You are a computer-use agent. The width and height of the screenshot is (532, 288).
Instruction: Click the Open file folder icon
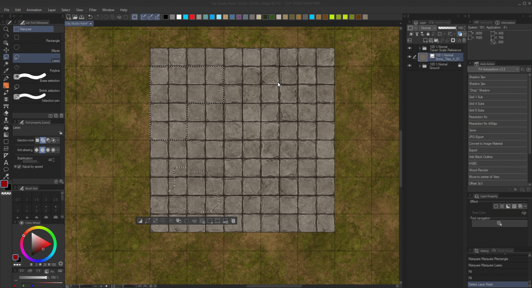[x=75, y=17]
